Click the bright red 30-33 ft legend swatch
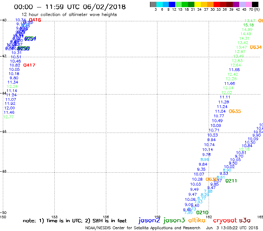 click(217, 4)
